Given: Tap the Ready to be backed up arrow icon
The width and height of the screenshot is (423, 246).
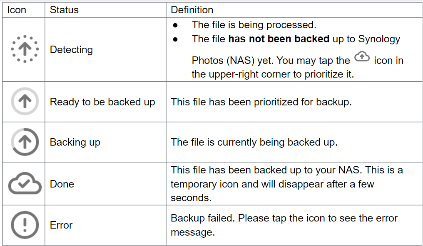Looking at the screenshot, I should click(x=25, y=102).
